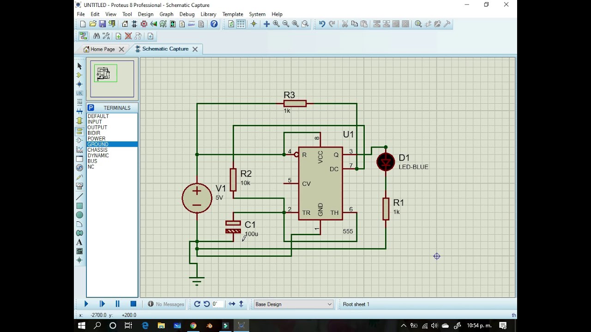Image resolution: width=591 pixels, height=332 pixels.
Task: Select the Graph Mode tool
Action: click(x=79, y=150)
